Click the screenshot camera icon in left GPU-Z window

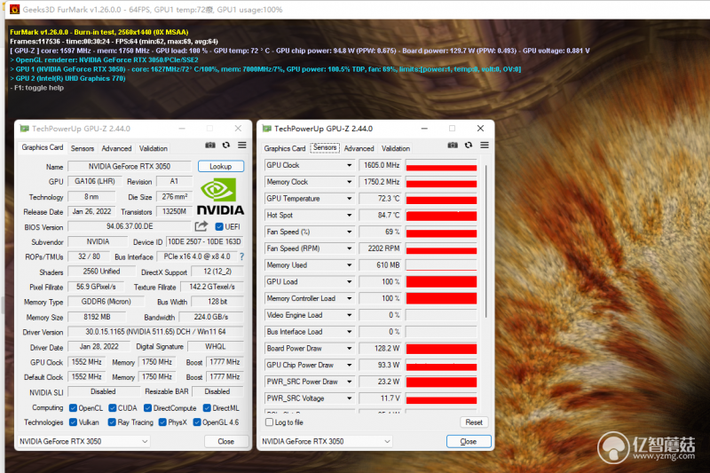pos(210,146)
